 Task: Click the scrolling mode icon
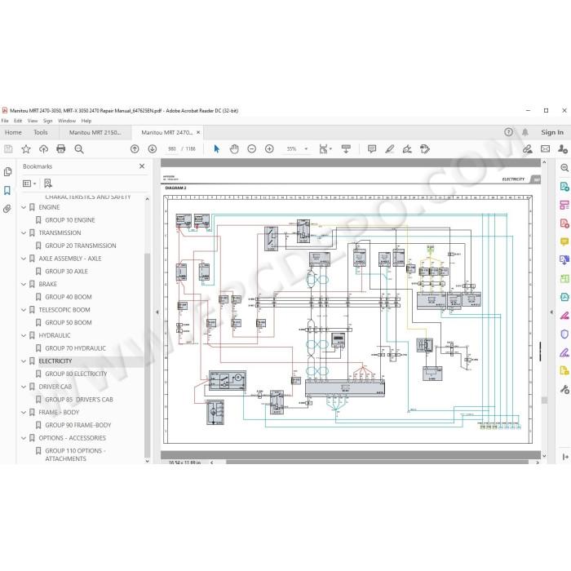tap(346, 149)
